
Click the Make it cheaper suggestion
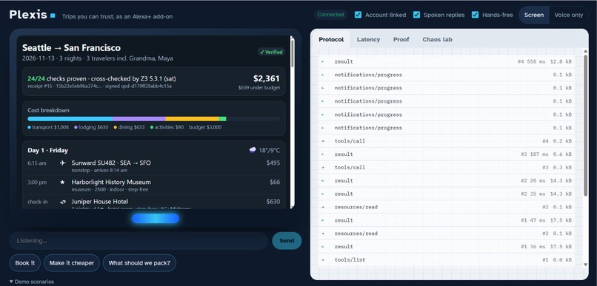[72, 263]
